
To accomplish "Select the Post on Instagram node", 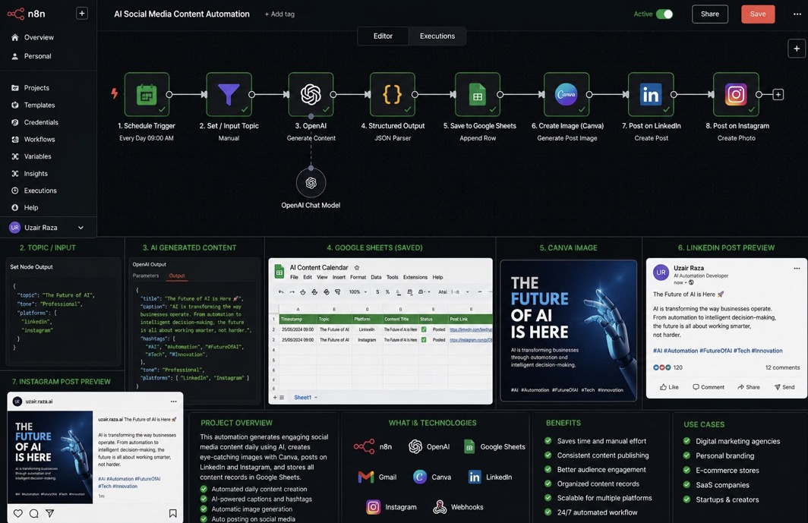I will pyautogui.click(x=736, y=94).
